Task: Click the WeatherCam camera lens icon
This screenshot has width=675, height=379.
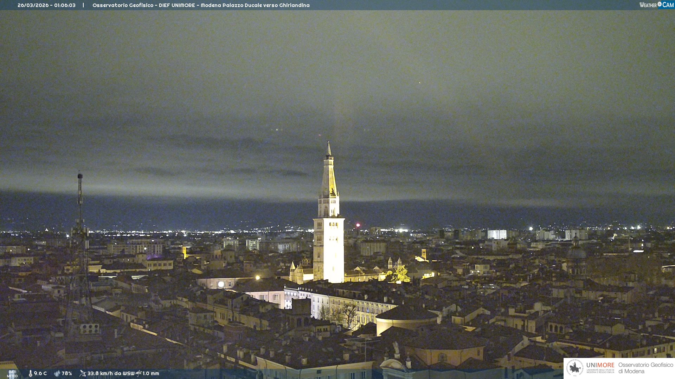Action: [660, 4]
